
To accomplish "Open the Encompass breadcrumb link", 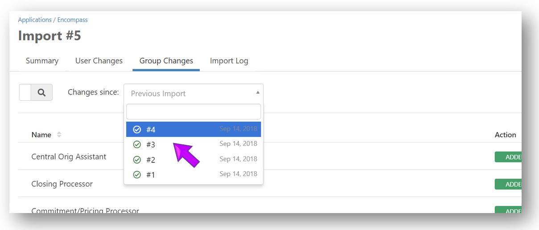I will click(72, 20).
